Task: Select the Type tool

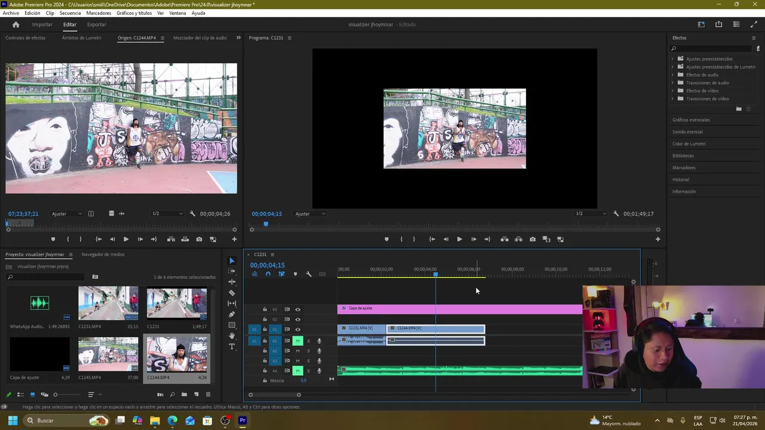Action: pos(232,347)
